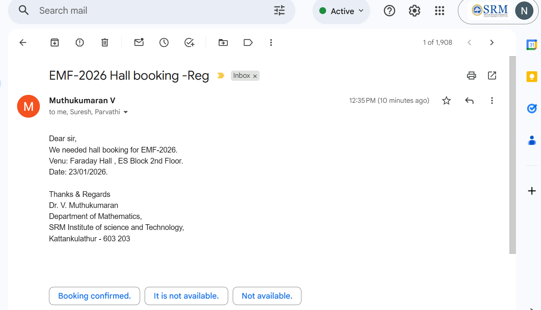Screen dimensions: 541x310
Task: Show search options in search bar
Action: 279,11
